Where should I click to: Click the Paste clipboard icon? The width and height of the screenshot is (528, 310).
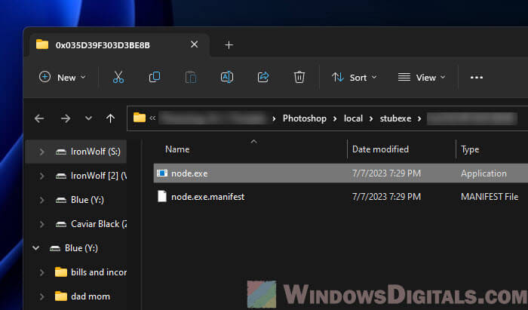191,77
